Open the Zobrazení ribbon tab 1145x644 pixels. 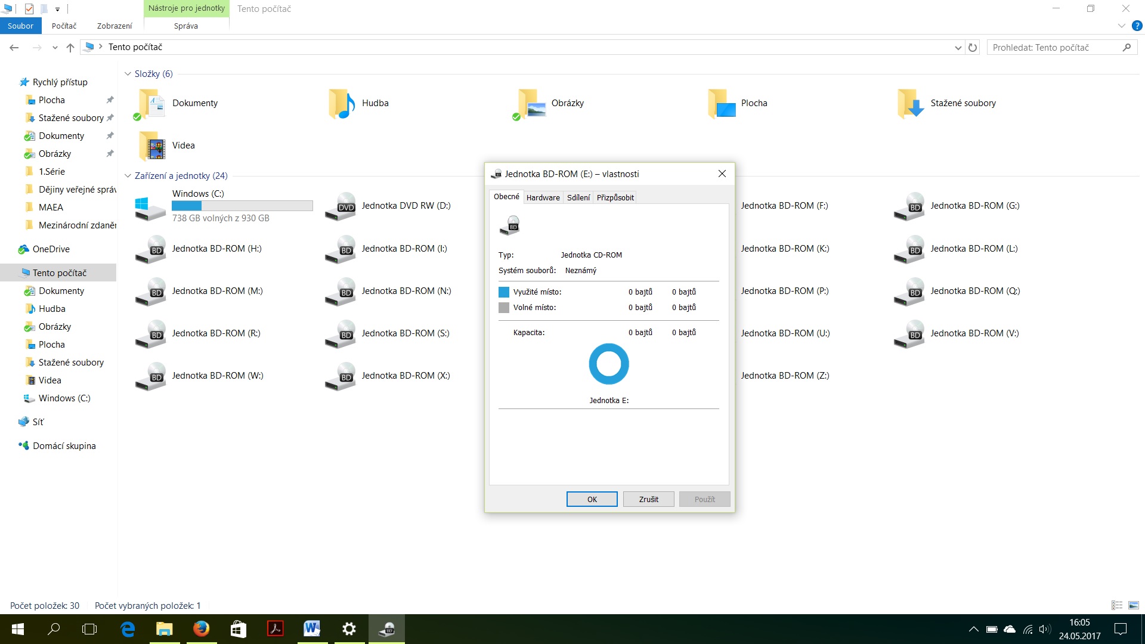point(114,26)
